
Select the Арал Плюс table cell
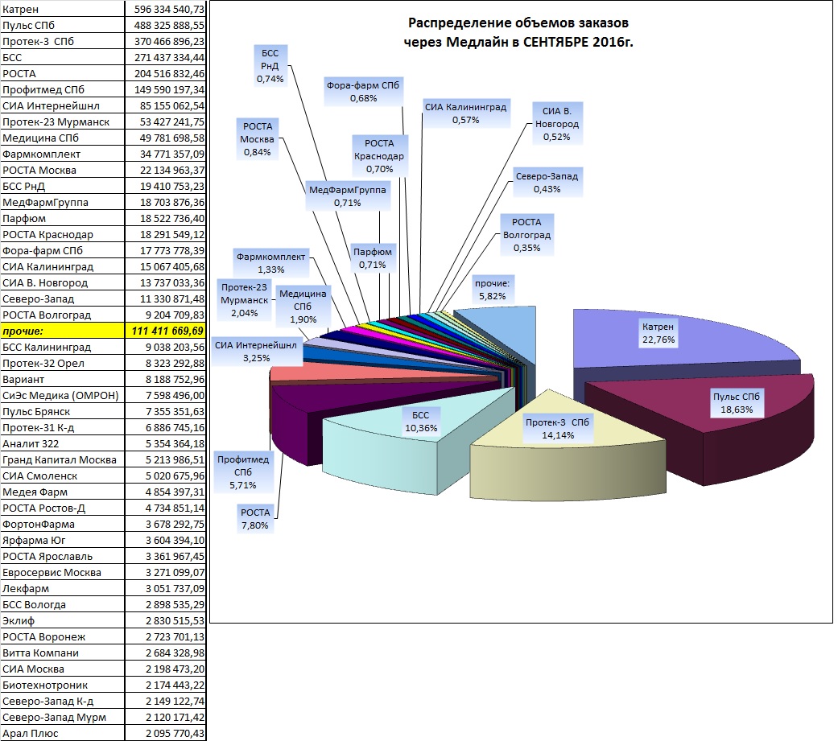click(63, 733)
